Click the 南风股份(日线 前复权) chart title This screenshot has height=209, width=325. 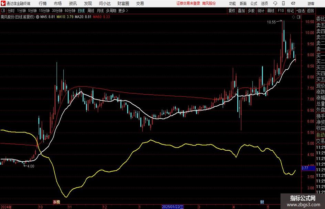point(18,17)
